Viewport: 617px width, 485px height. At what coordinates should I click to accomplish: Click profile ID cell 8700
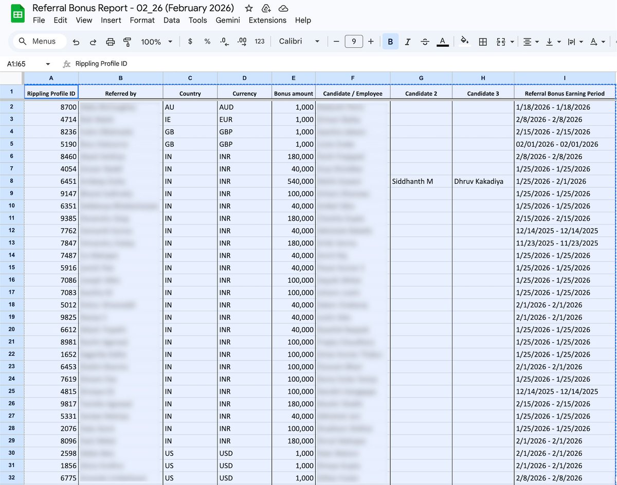pos(51,107)
